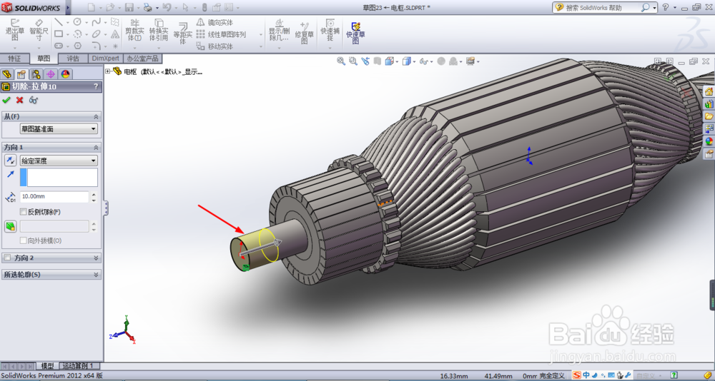Click green checkmark to accept cut-extrude
Viewport: 715px width, 381px height.
(6, 100)
